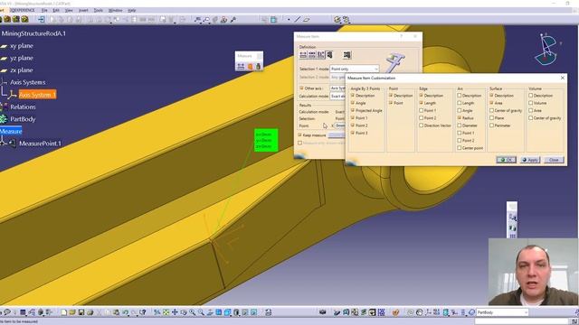Image resolution: width=579 pixels, height=325 pixels.
Task: Click the Line tool in top toolbar
Action: pos(298,20)
